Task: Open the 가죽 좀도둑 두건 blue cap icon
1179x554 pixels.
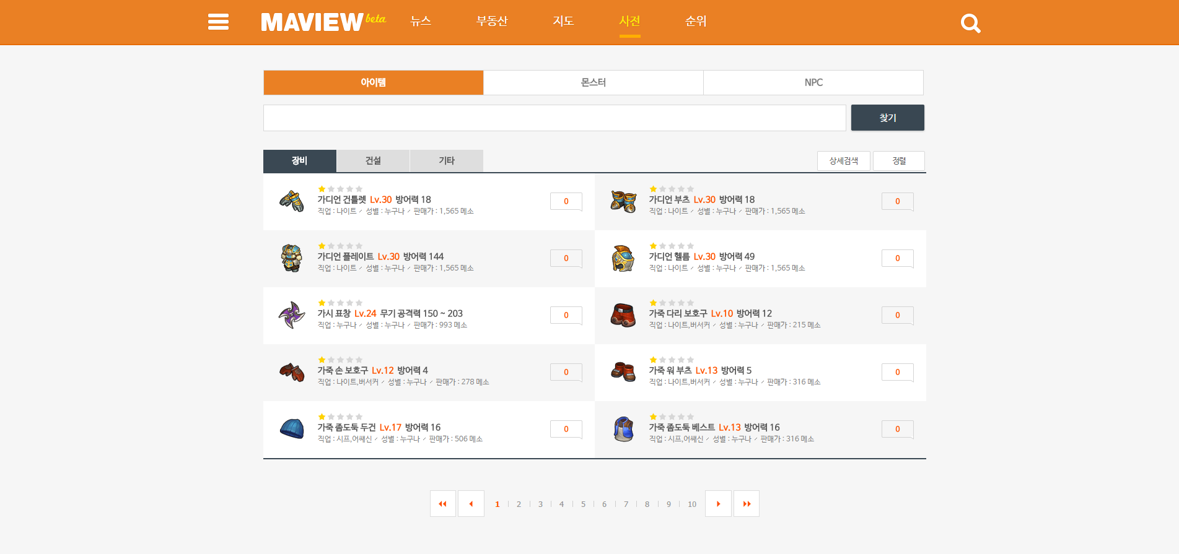Action: (x=291, y=429)
